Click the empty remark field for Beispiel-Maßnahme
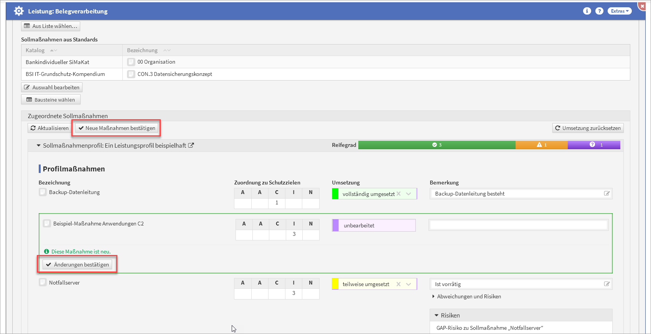Screen dimensions: 651x334 coord(518,225)
